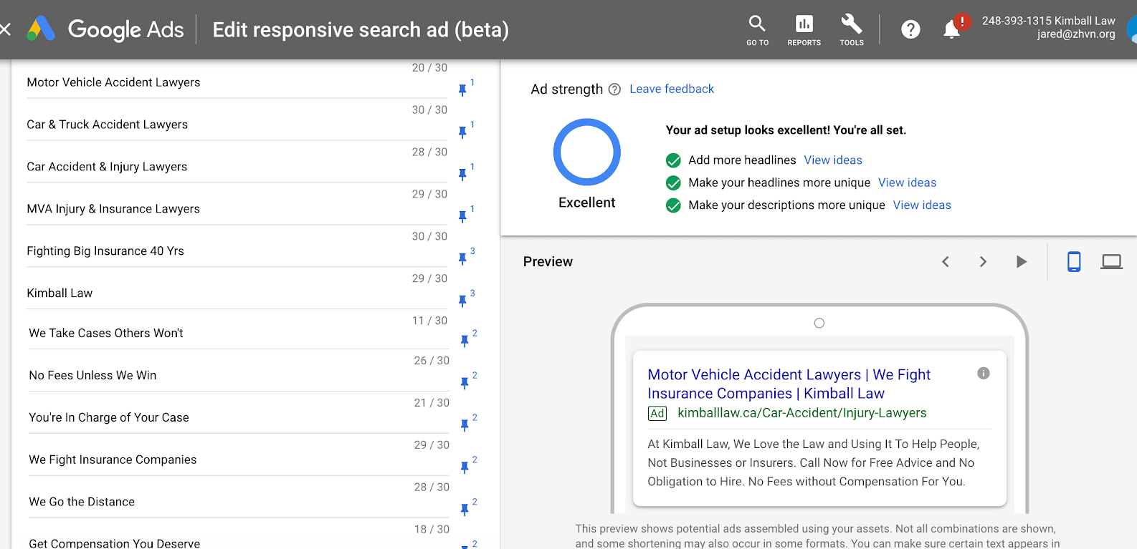Click the Google Ads logo
The height and width of the screenshot is (549, 1137).
[105, 29]
